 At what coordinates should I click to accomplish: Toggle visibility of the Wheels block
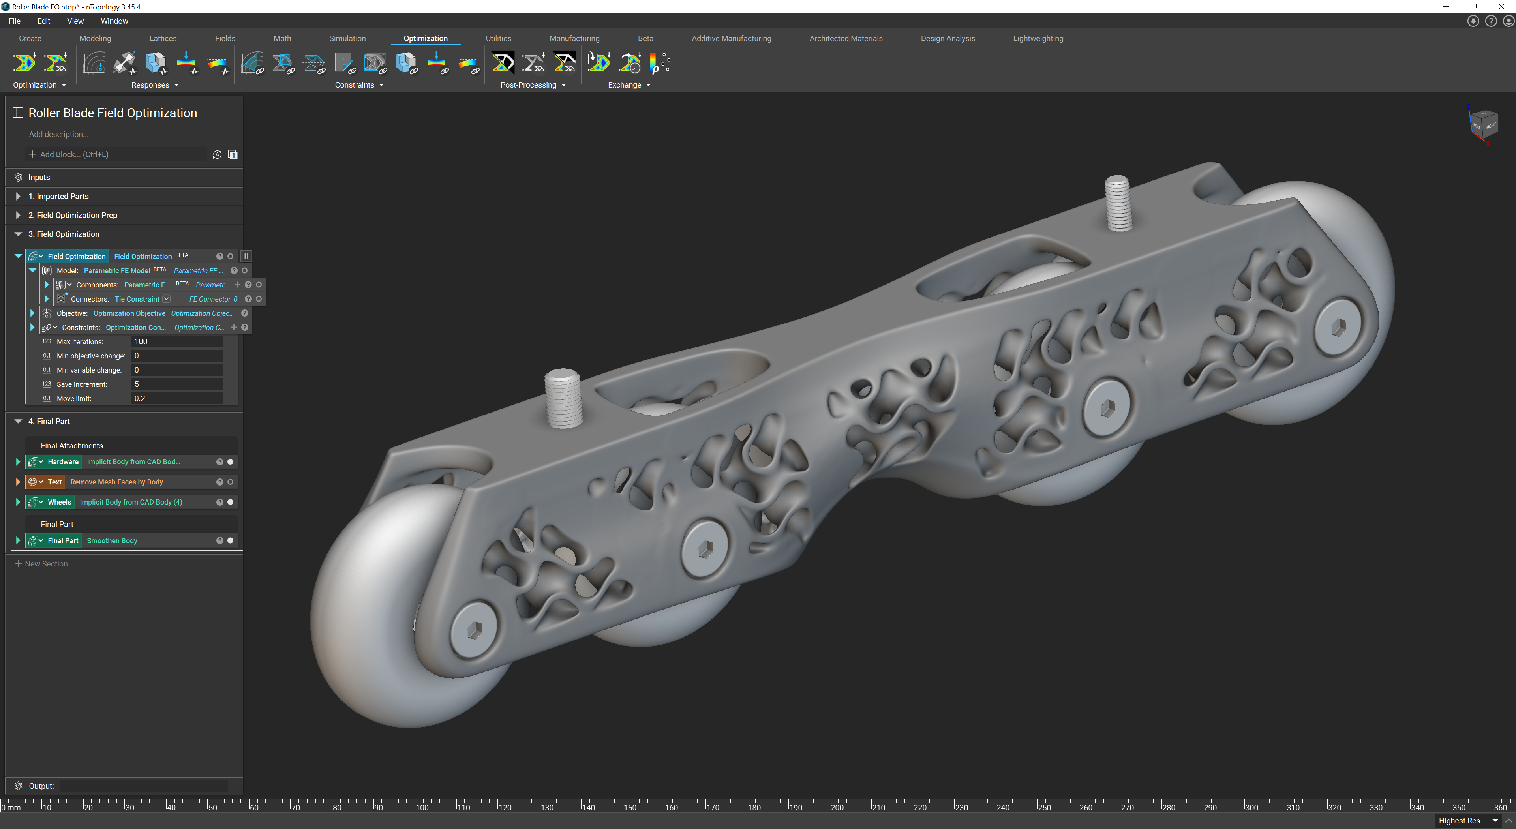[231, 502]
